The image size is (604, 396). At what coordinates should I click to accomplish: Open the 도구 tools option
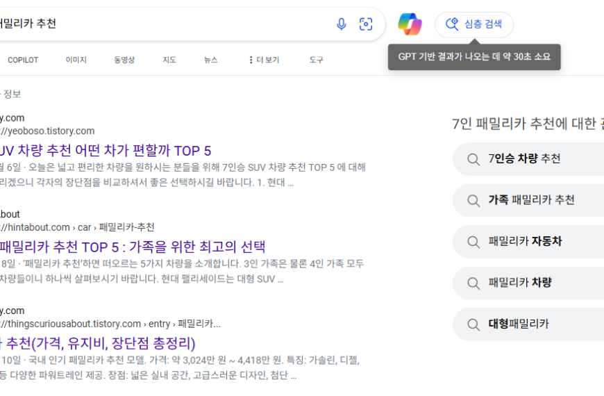point(316,60)
